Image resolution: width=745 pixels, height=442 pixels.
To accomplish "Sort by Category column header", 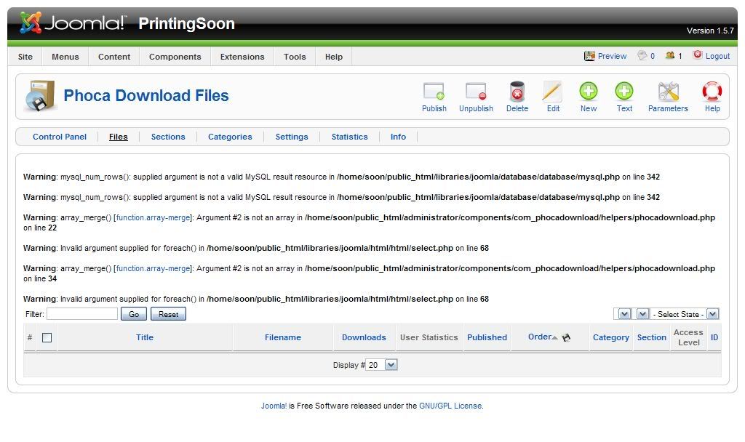I will tap(611, 337).
